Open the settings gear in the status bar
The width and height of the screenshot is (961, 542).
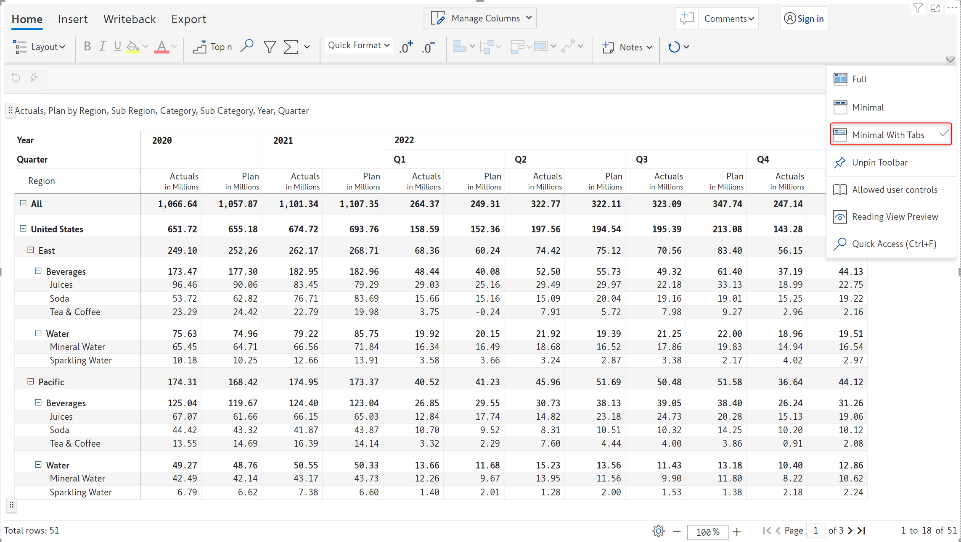click(x=658, y=531)
